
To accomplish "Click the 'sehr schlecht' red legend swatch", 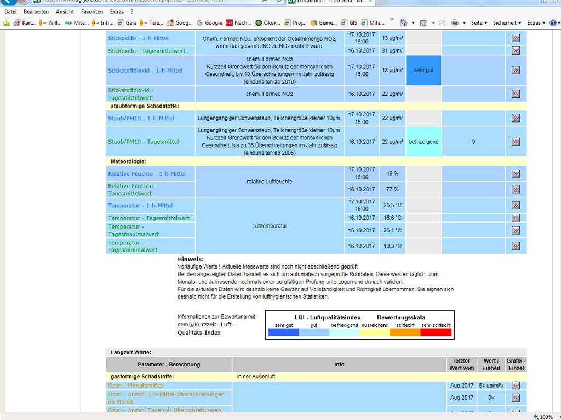I will click(x=436, y=332).
